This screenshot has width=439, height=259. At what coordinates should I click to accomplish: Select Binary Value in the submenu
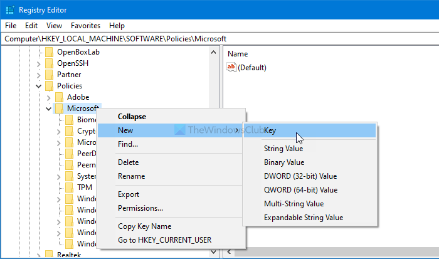pos(310,162)
